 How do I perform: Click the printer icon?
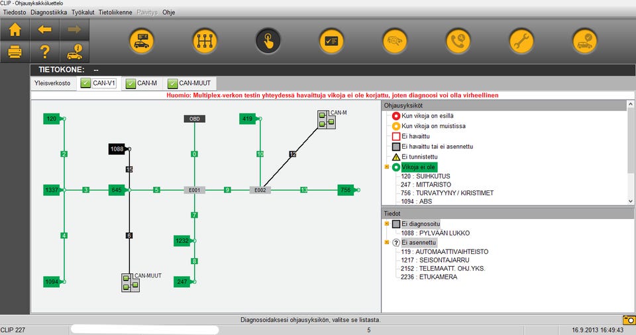[x=15, y=52]
